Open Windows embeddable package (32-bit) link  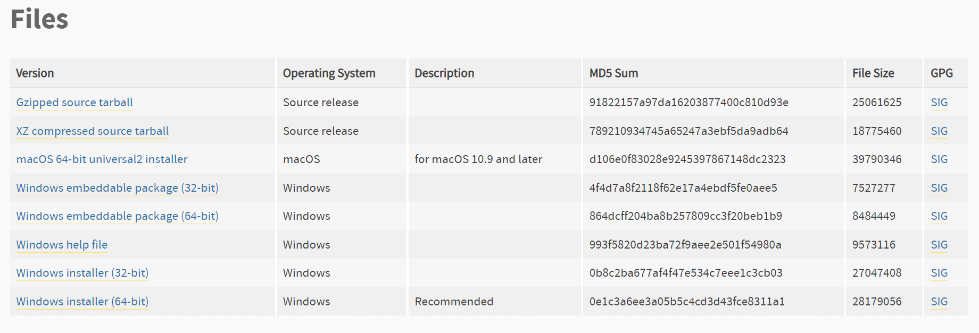pyautogui.click(x=117, y=188)
